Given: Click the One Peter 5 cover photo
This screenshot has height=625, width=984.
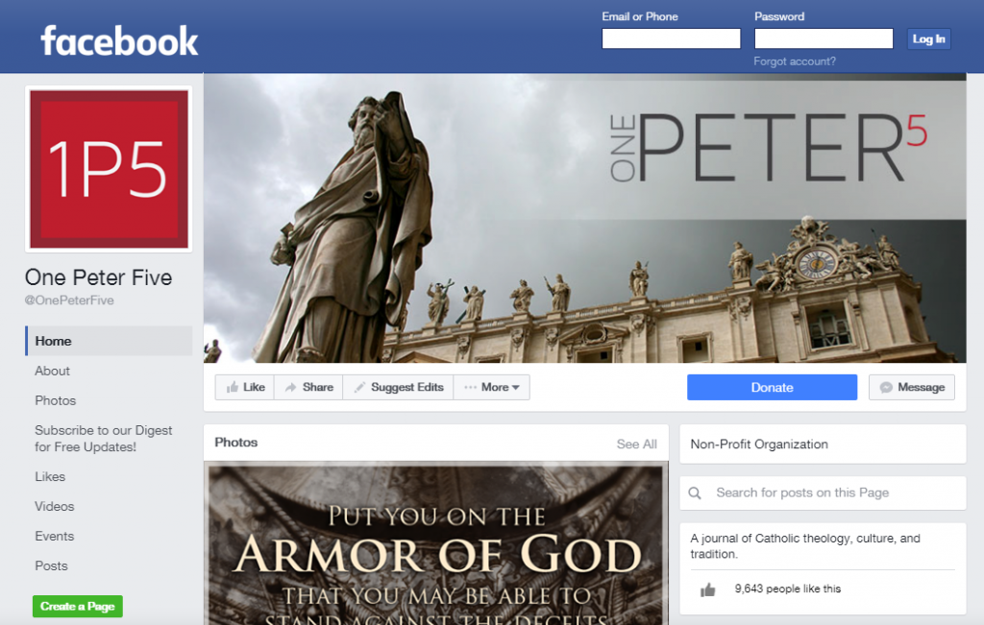Looking at the screenshot, I should (x=585, y=218).
